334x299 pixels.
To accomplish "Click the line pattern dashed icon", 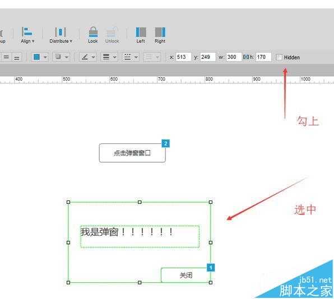I will [x=128, y=57].
